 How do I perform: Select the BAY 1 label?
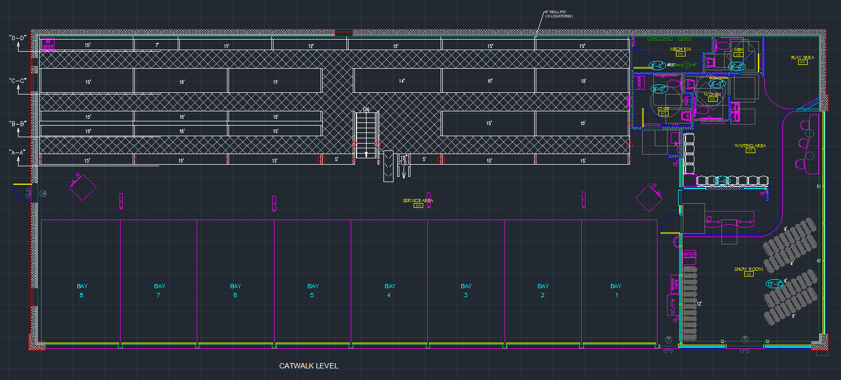point(616,290)
